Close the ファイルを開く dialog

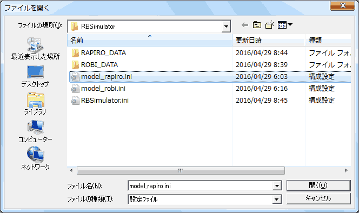[342, 5]
